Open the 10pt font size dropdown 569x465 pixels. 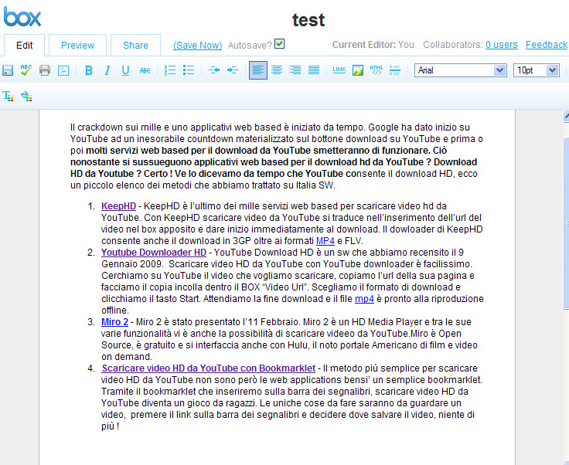point(537,70)
